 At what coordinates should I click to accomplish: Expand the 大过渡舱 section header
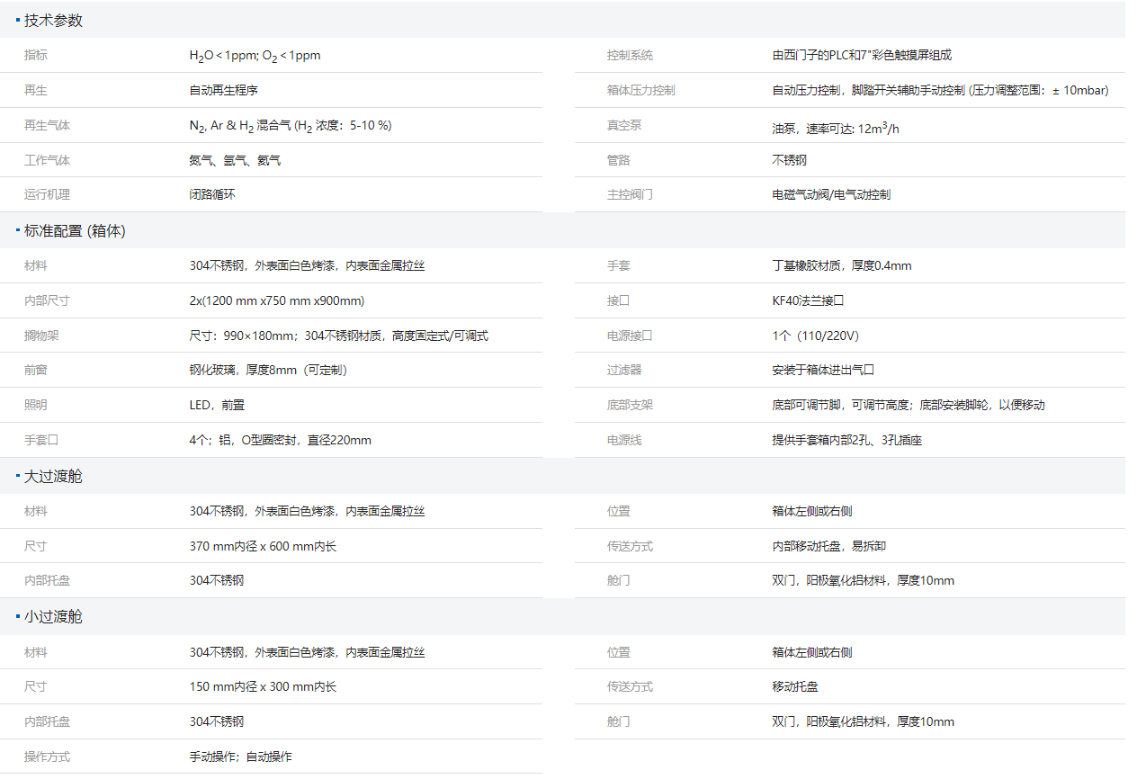(x=49, y=476)
